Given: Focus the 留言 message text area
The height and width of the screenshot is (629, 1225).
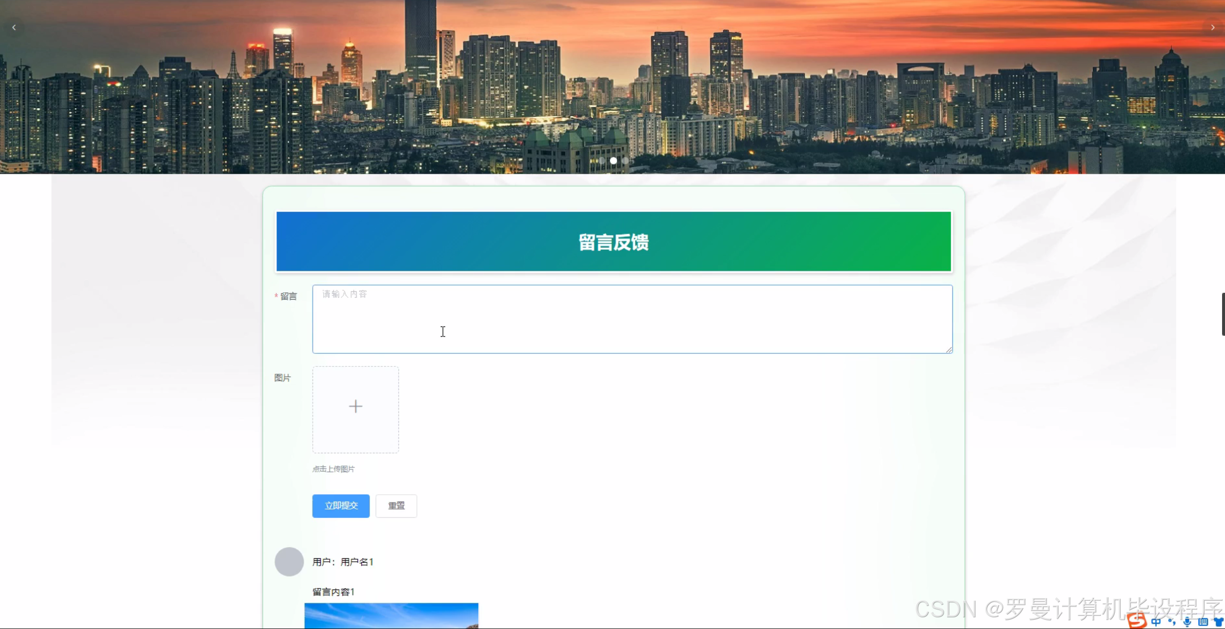Looking at the screenshot, I should pos(632,319).
